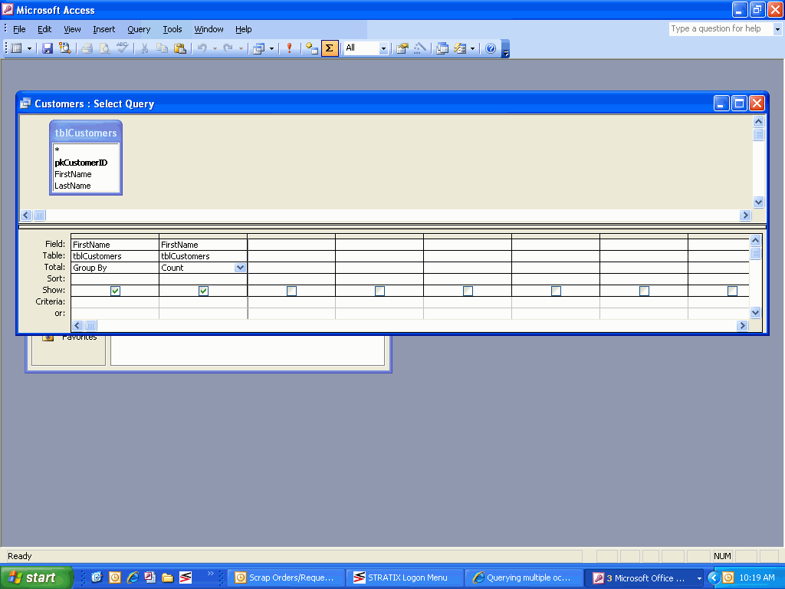The image size is (785, 589).
Task: Check the Show box in the eighth grid column
Action: (732, 291)
